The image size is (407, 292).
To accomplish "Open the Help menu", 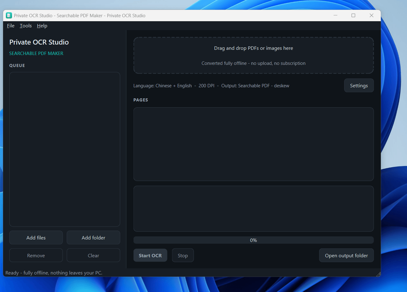I will point(42,26).
